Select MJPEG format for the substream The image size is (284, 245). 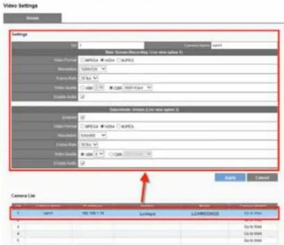118,126
